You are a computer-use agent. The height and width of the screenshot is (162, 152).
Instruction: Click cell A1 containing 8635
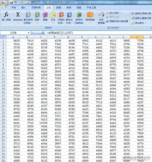point(13,40)
